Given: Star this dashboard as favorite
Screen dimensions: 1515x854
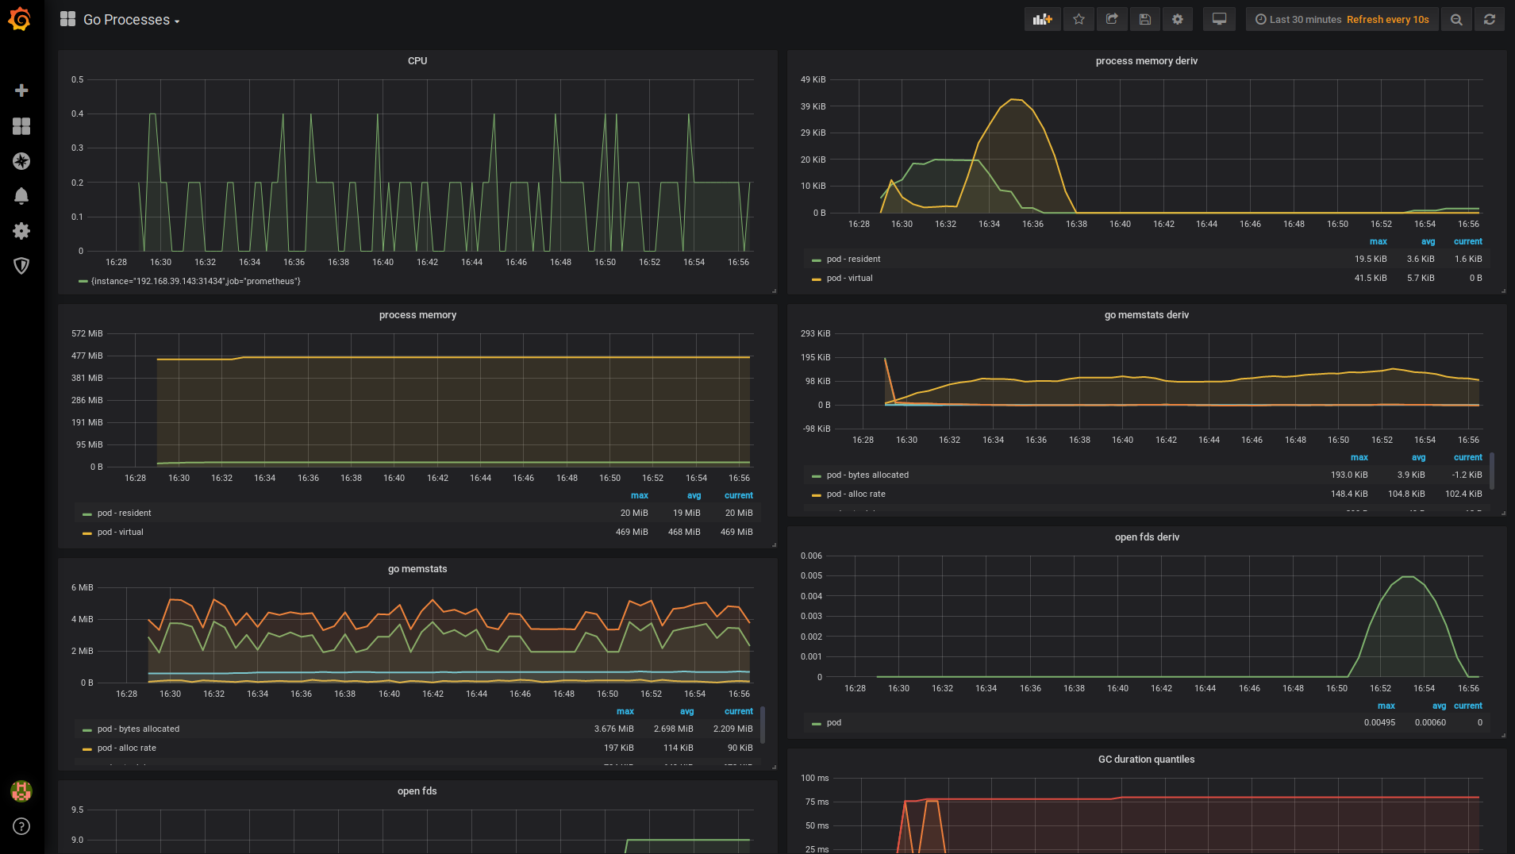Looking at the screenshot, I should tap(1079, 20).
